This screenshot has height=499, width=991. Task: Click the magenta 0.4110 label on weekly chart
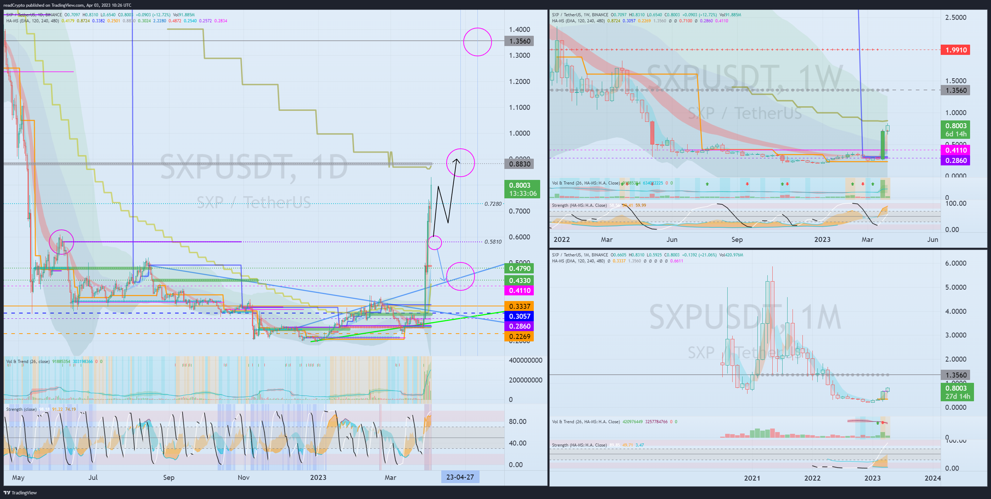(956, 150)
